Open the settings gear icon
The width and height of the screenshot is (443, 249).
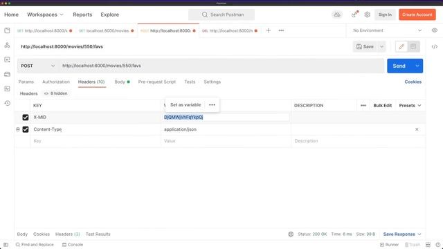(x=367, y=15)
